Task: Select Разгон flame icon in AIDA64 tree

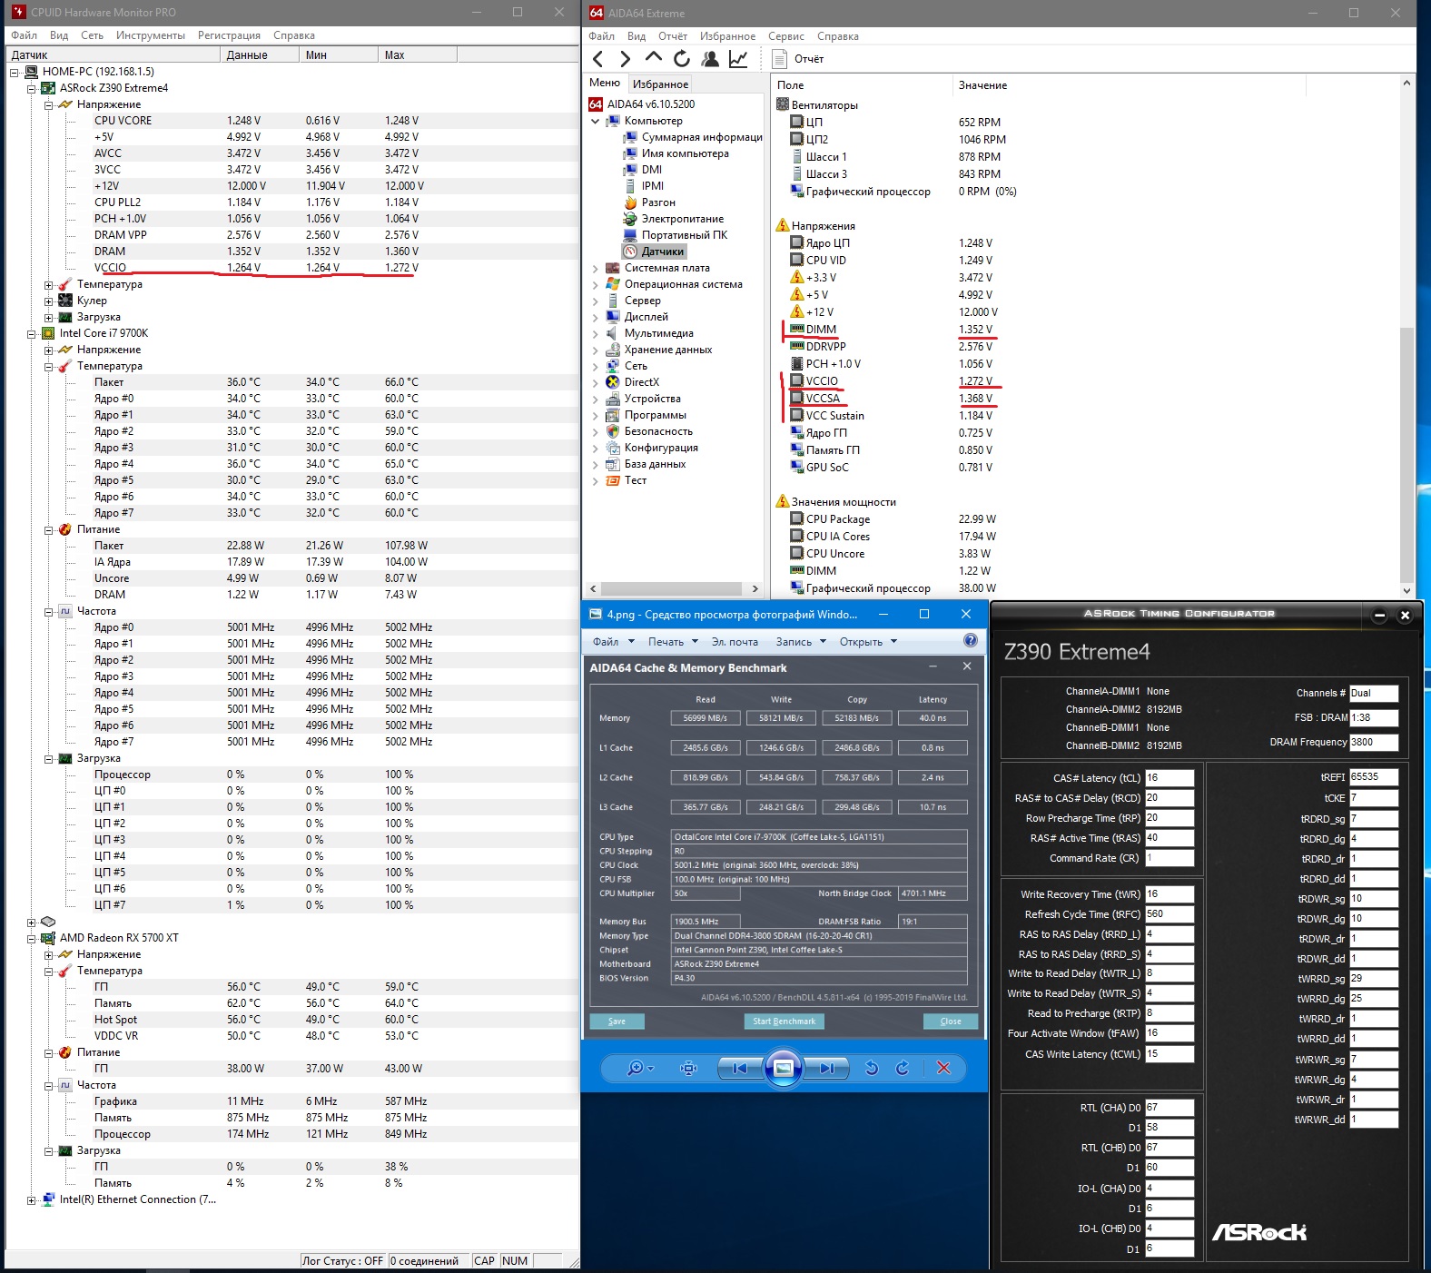Action: tap(630, 202)
